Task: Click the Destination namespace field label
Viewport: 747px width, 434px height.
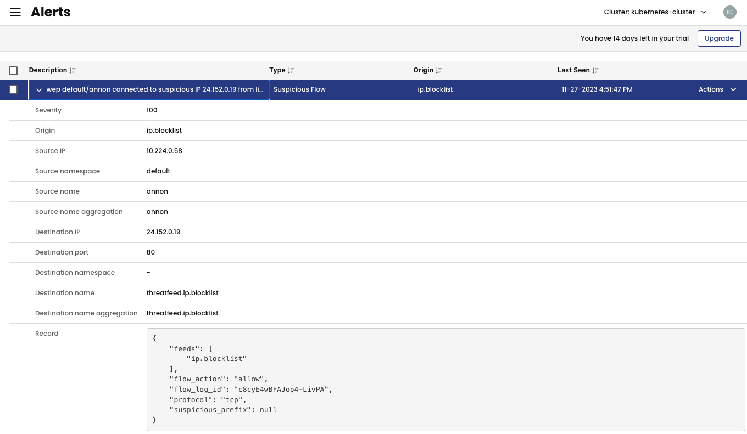Action: point(75,273)
